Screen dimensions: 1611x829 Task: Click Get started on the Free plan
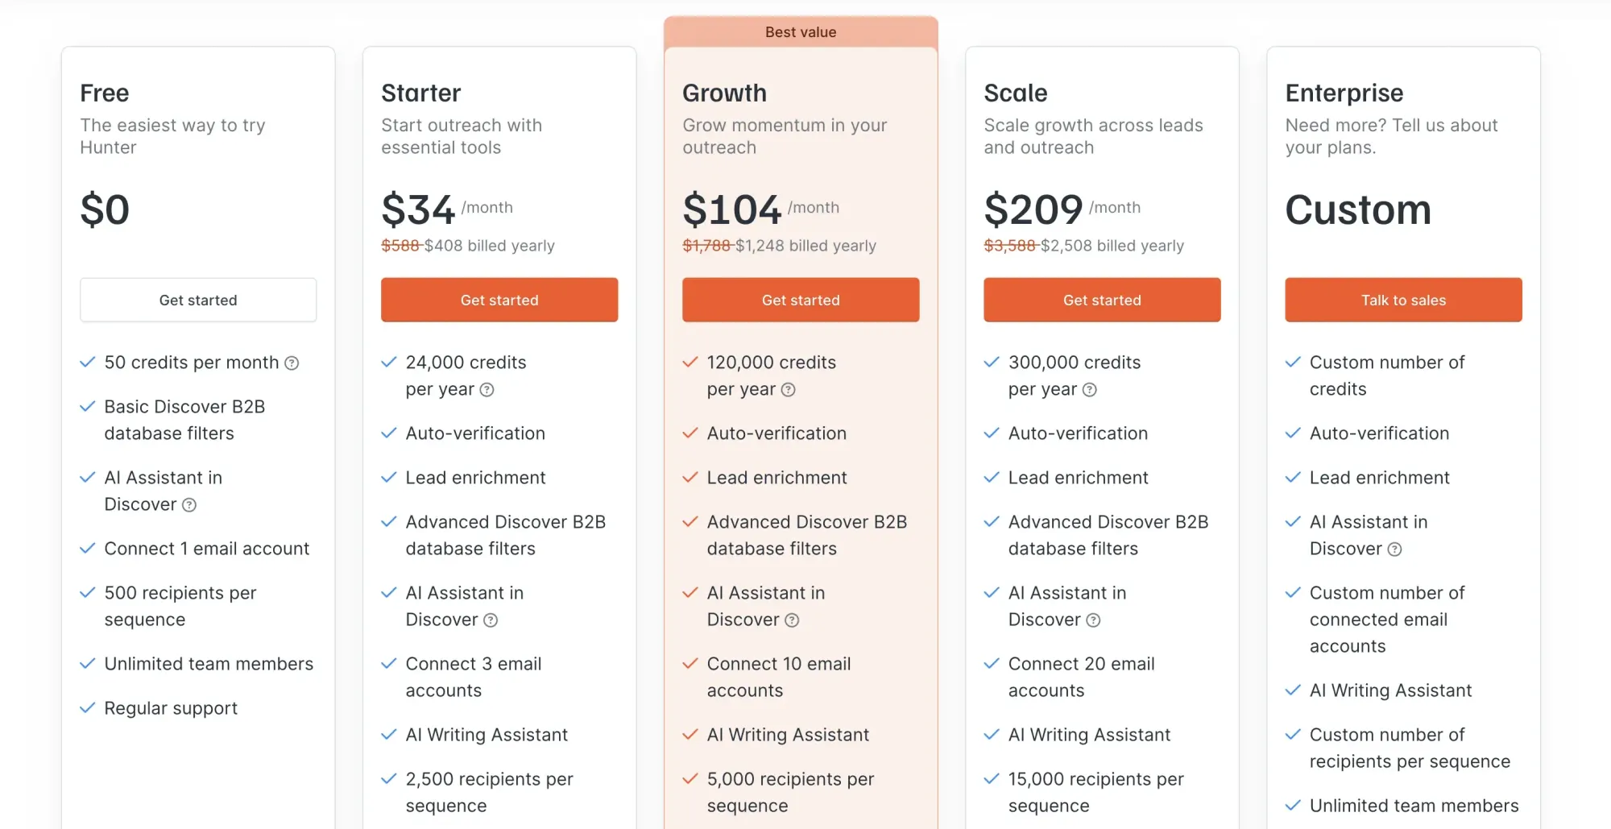[x=198, y=300]
